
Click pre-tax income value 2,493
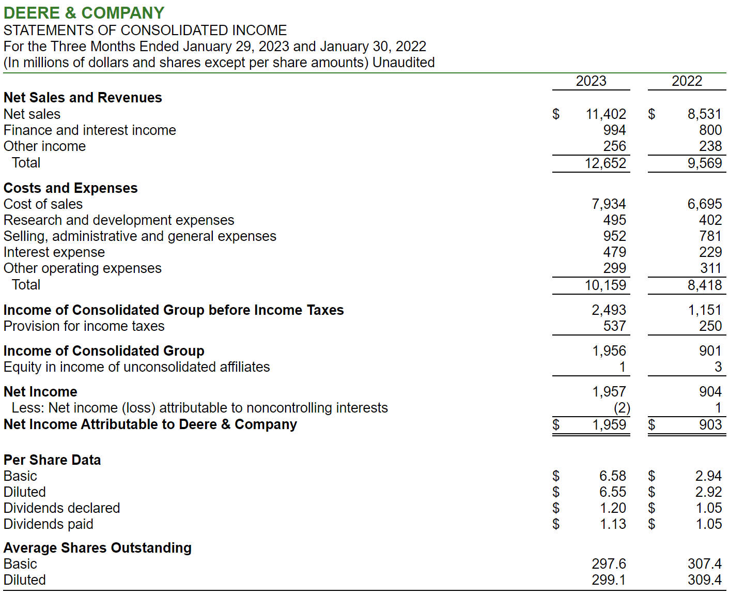point(609,310)
